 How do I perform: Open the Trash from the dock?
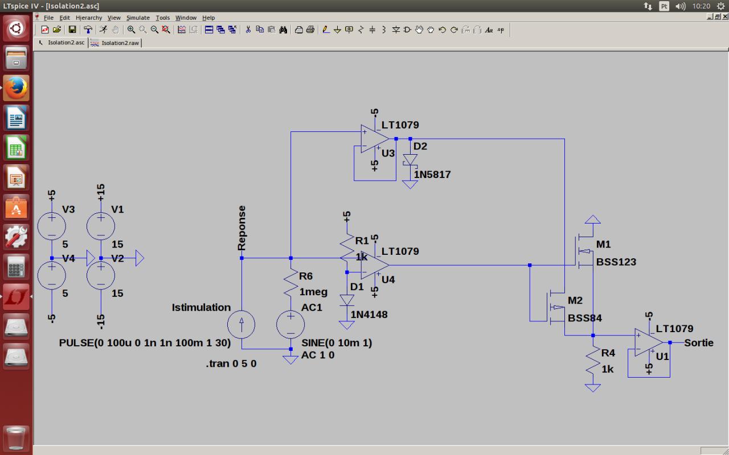point(16,438)
